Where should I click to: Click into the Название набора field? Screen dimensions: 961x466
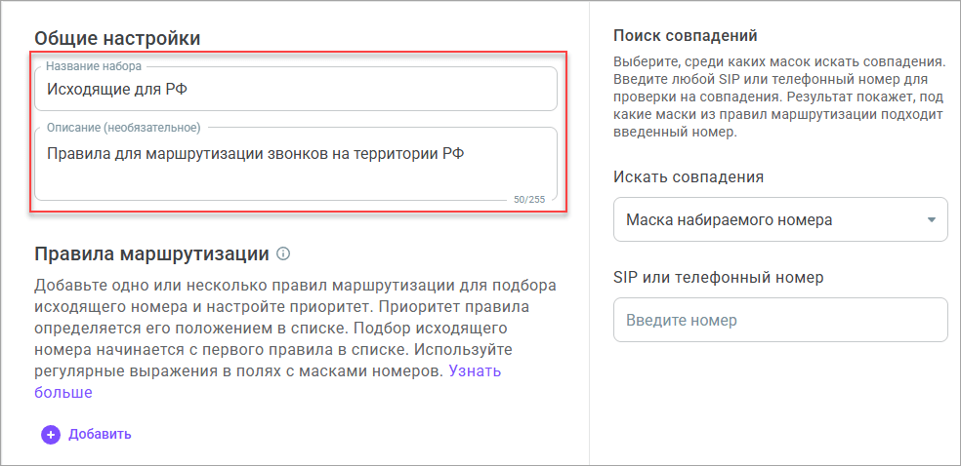click(x=295, y=90)
